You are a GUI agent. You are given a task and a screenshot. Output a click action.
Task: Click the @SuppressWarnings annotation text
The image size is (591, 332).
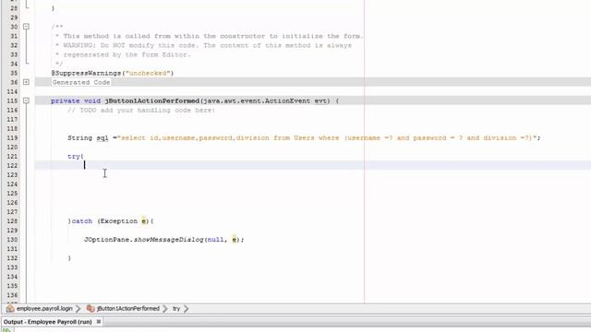86,73
